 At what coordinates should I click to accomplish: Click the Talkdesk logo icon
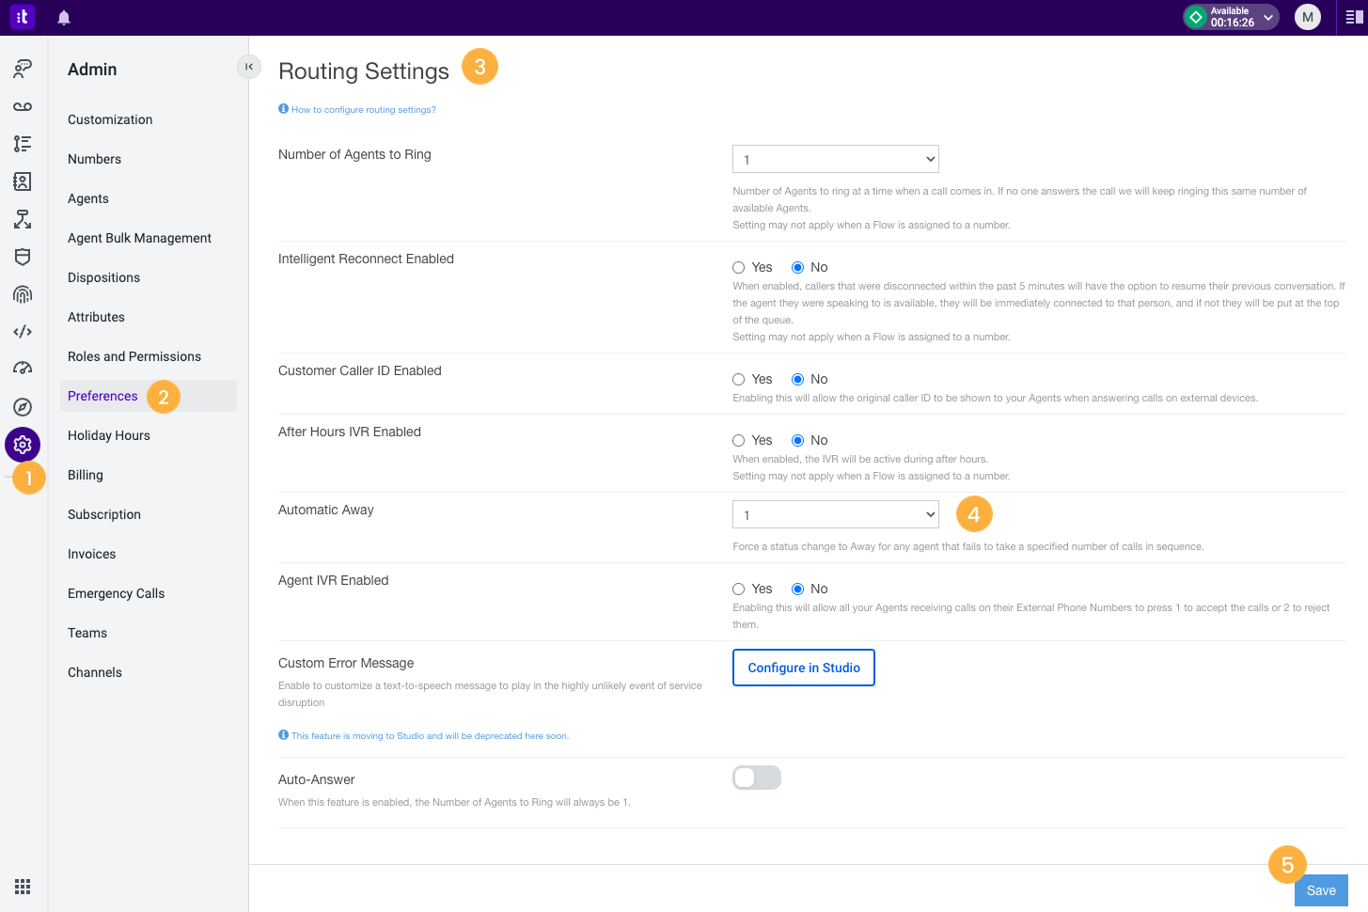tap(23, 17)
